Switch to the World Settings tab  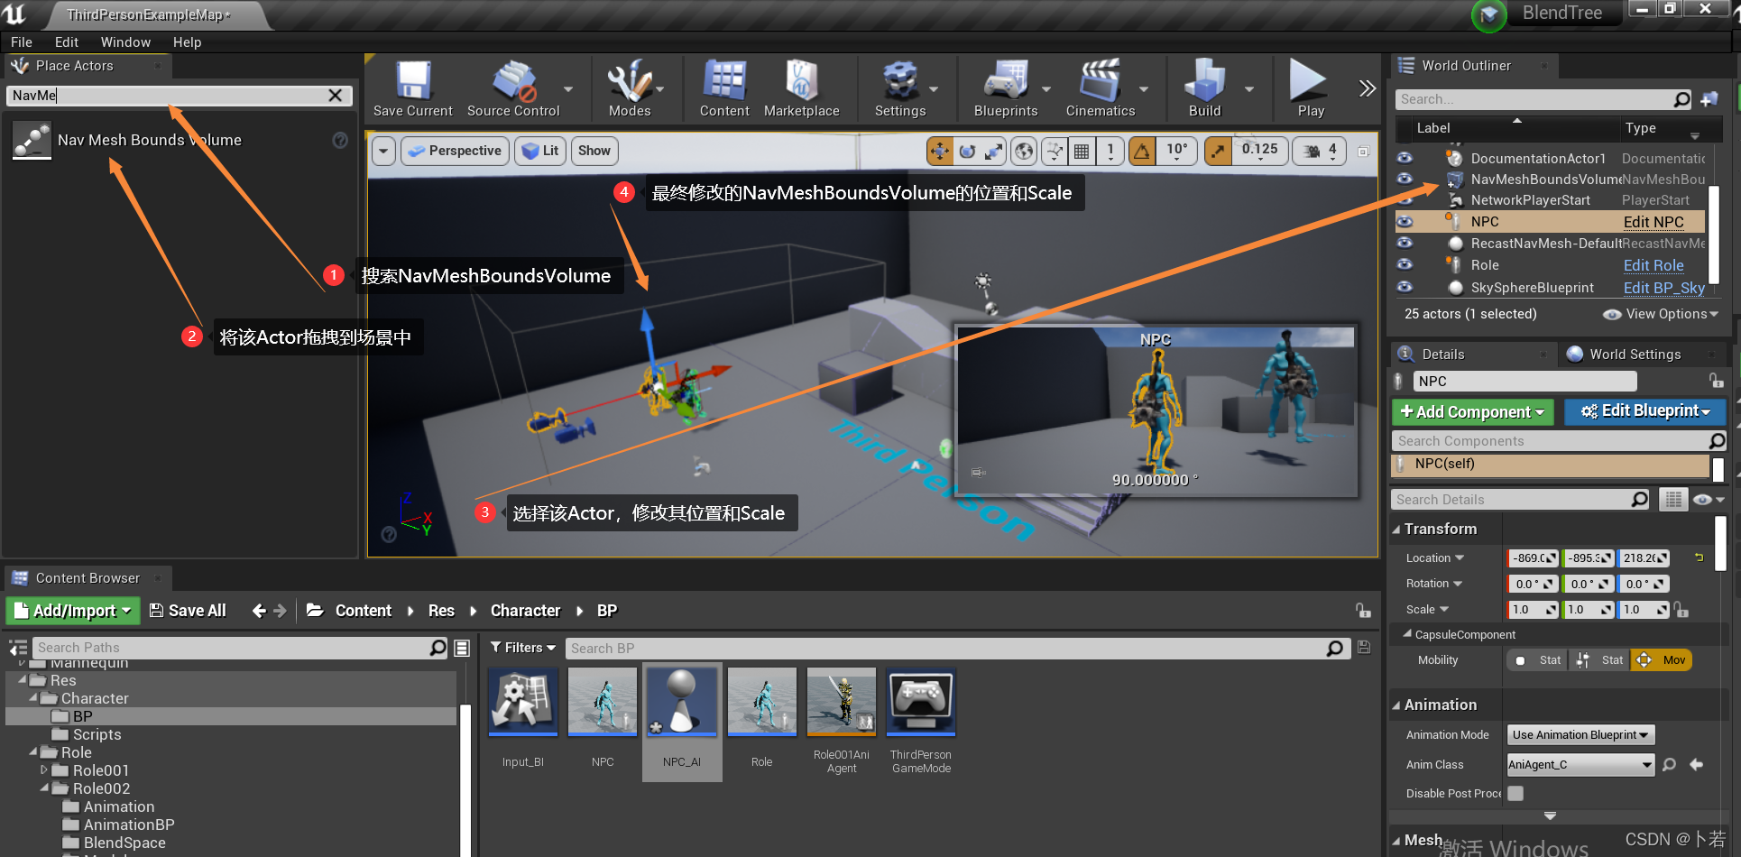[x=1634, y=355]
